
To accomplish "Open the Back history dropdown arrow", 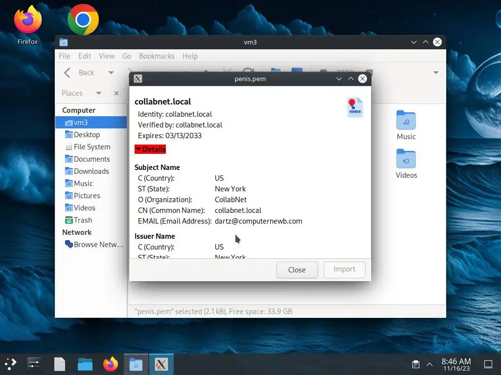I will pos(111,73).
